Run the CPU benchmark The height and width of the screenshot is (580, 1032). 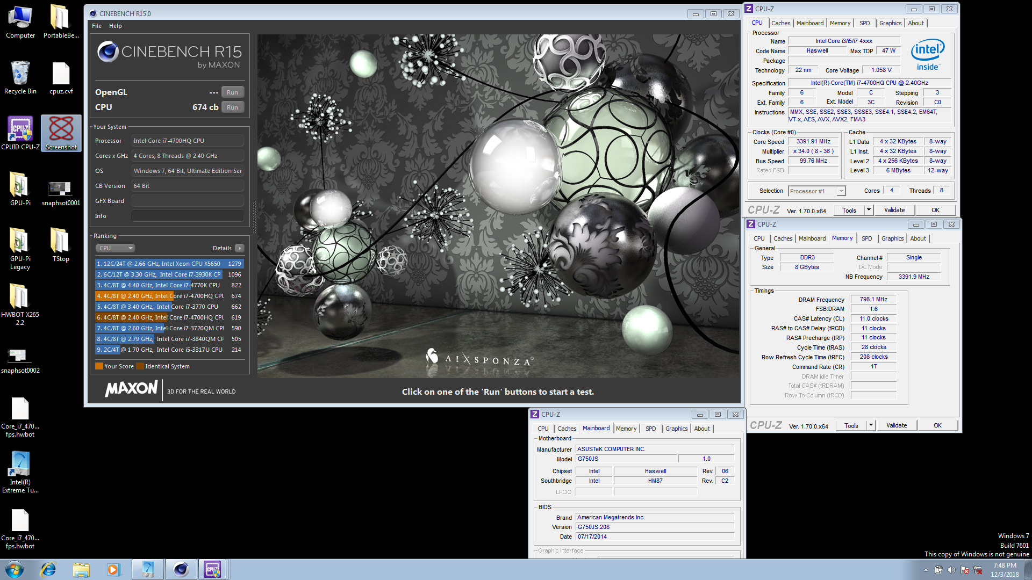click(232, 107)
